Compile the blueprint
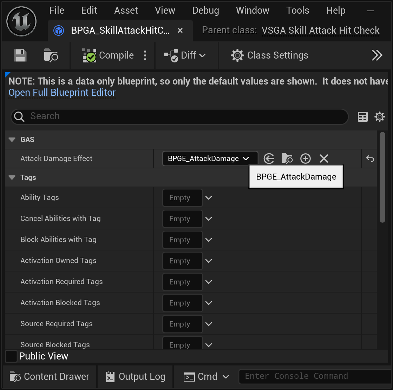Viewport: 393px width, 390px height. [108, 55]
